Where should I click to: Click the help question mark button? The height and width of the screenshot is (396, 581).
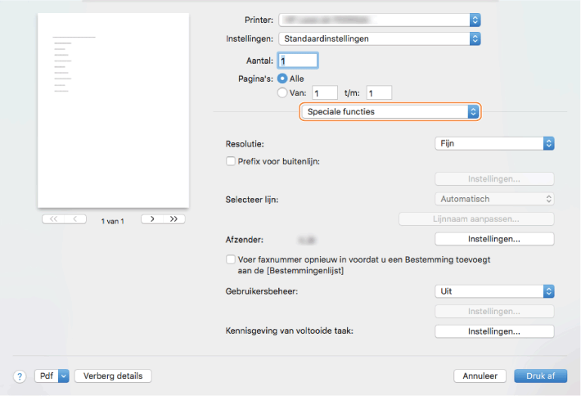[20, 376]
